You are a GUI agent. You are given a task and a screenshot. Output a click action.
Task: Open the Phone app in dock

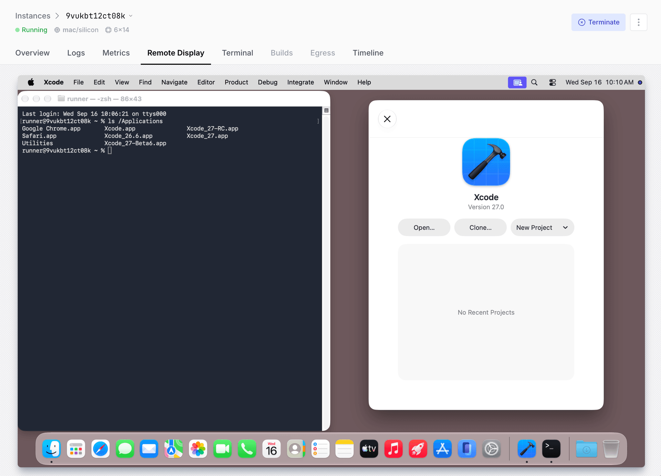click(247, 449)
